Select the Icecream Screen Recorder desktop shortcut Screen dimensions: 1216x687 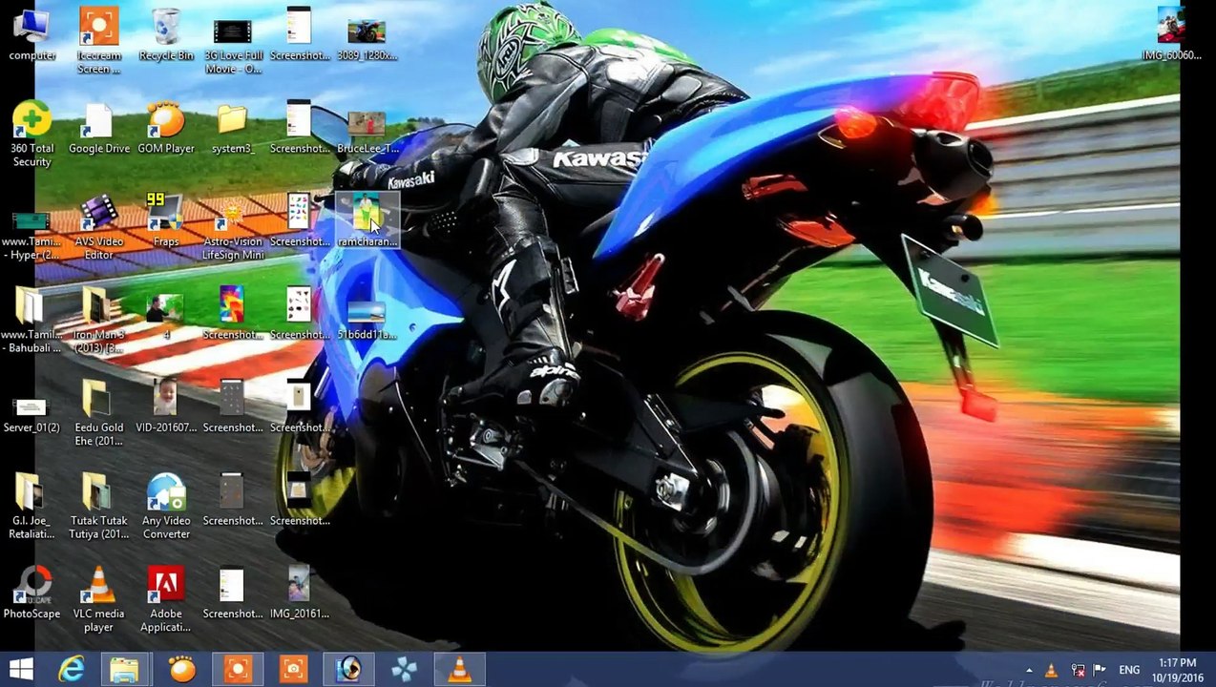click(x=98, y=40)
